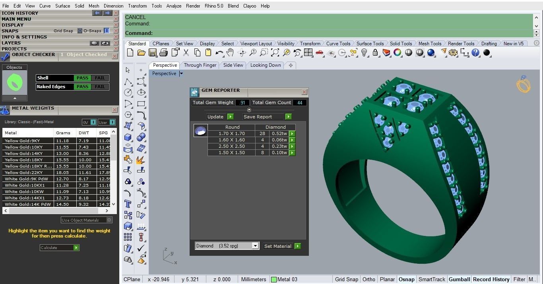Switch to the Looking Down viewport tab
This screenshot has height=284, width=543.
pyautogui.click(x=266, y=65)
